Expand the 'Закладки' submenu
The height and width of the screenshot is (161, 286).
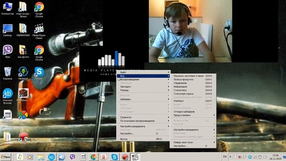point(143,86)
